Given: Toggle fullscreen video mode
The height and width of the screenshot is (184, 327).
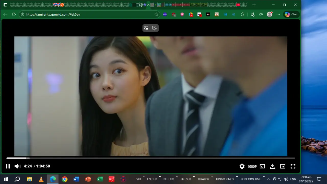Looking at the screenshot, I should click(x=293, y=166).
